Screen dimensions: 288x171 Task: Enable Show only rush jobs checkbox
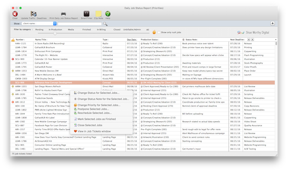(158, 33)
